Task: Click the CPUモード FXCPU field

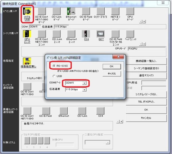Action: pyautogui.click(x=147, y=49)
